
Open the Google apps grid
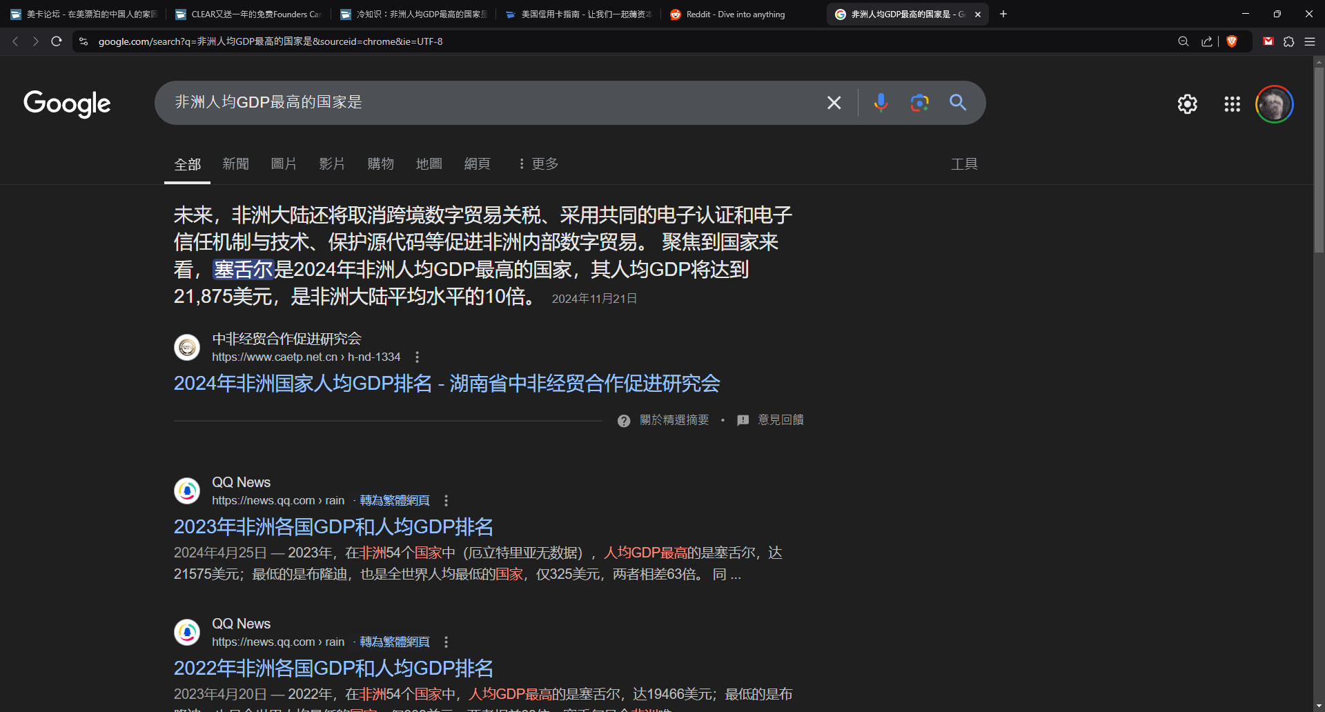[x=1232, y=104]
